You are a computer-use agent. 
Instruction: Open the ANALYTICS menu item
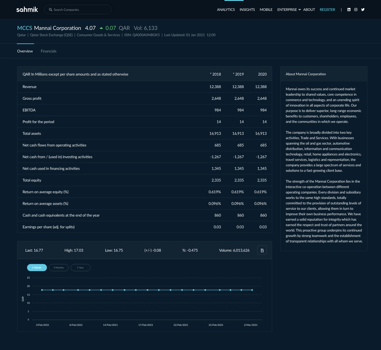pos(226,10)
